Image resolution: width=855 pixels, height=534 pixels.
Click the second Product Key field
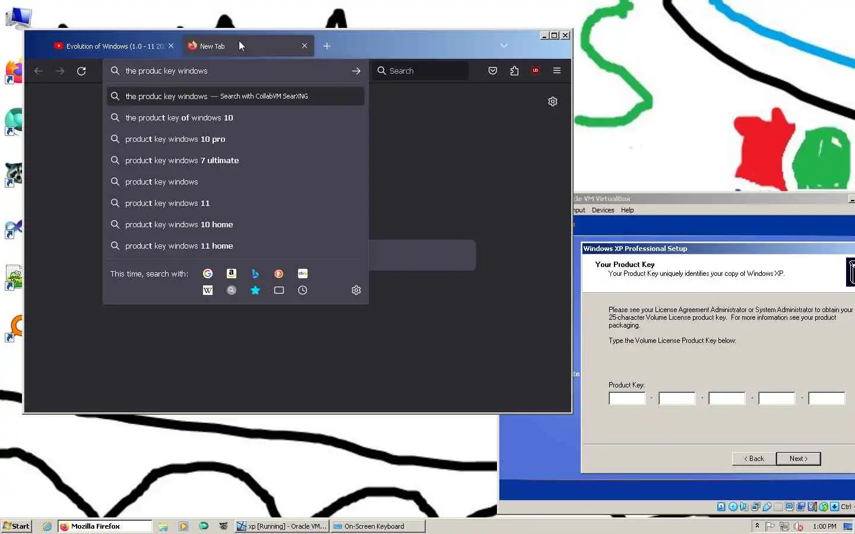677,398
